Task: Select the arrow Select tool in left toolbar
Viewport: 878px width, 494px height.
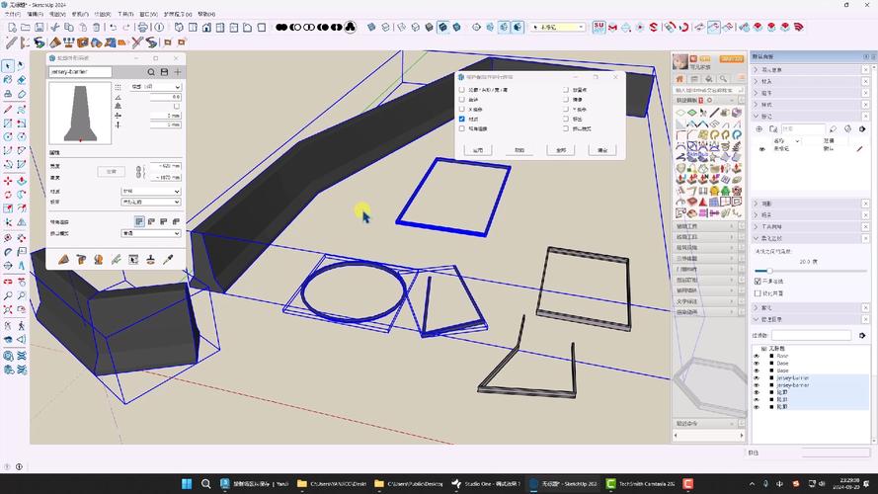Action: pyautogui.click(x=8, y=66)
